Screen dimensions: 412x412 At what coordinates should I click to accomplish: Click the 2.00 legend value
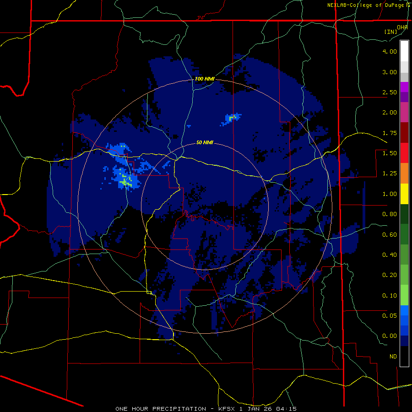click(x=390, y=113)
